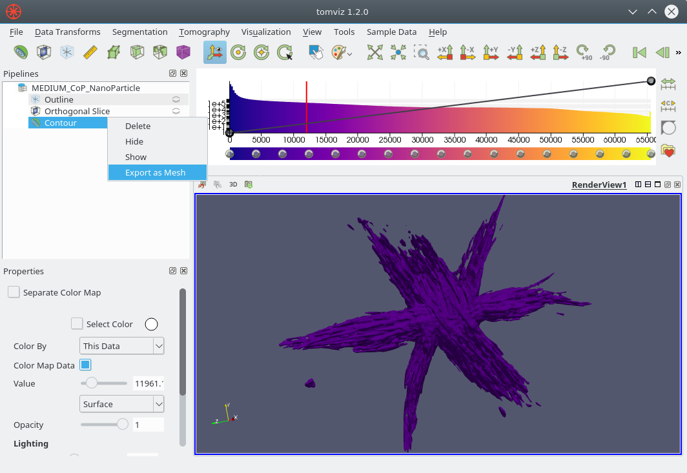
Task: Activate the Zoom to Box magnifier icon
Action: coord(422,52)
